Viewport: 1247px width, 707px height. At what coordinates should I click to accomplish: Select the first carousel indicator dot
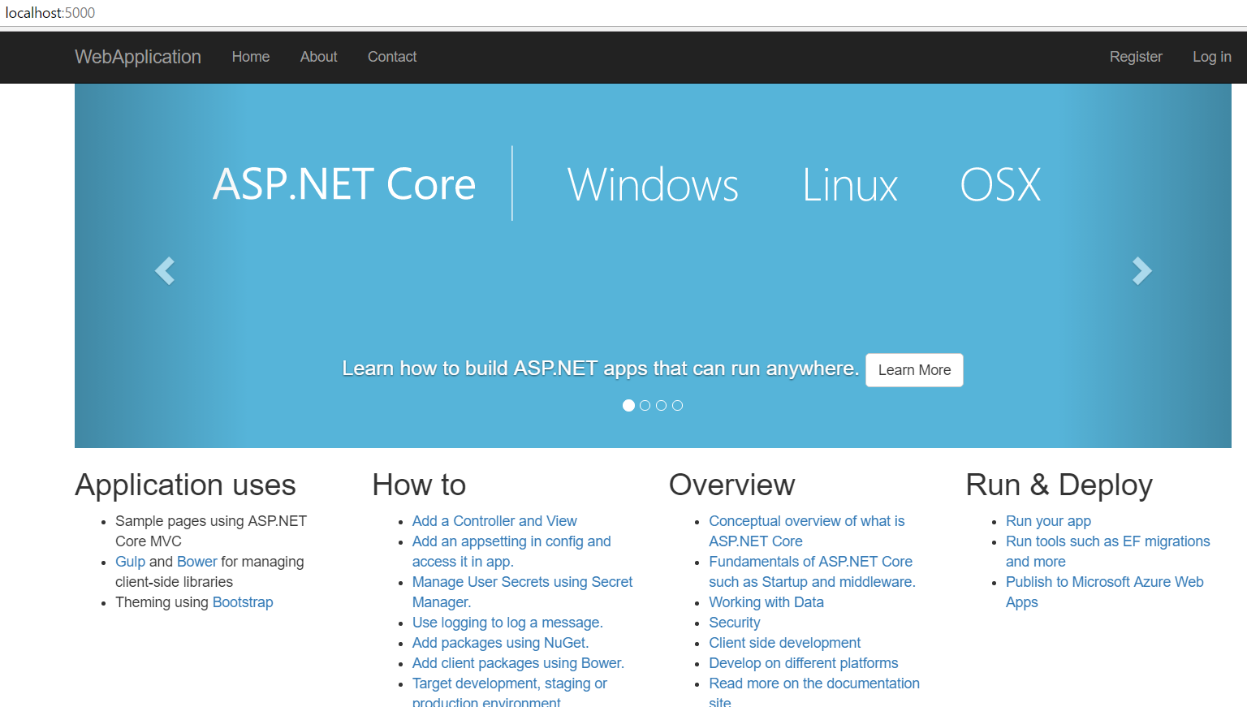click(x=628, y=405)
